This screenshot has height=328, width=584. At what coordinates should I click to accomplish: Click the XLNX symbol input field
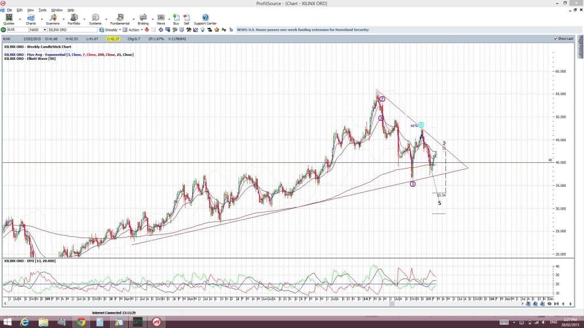(x=18, y=30)
